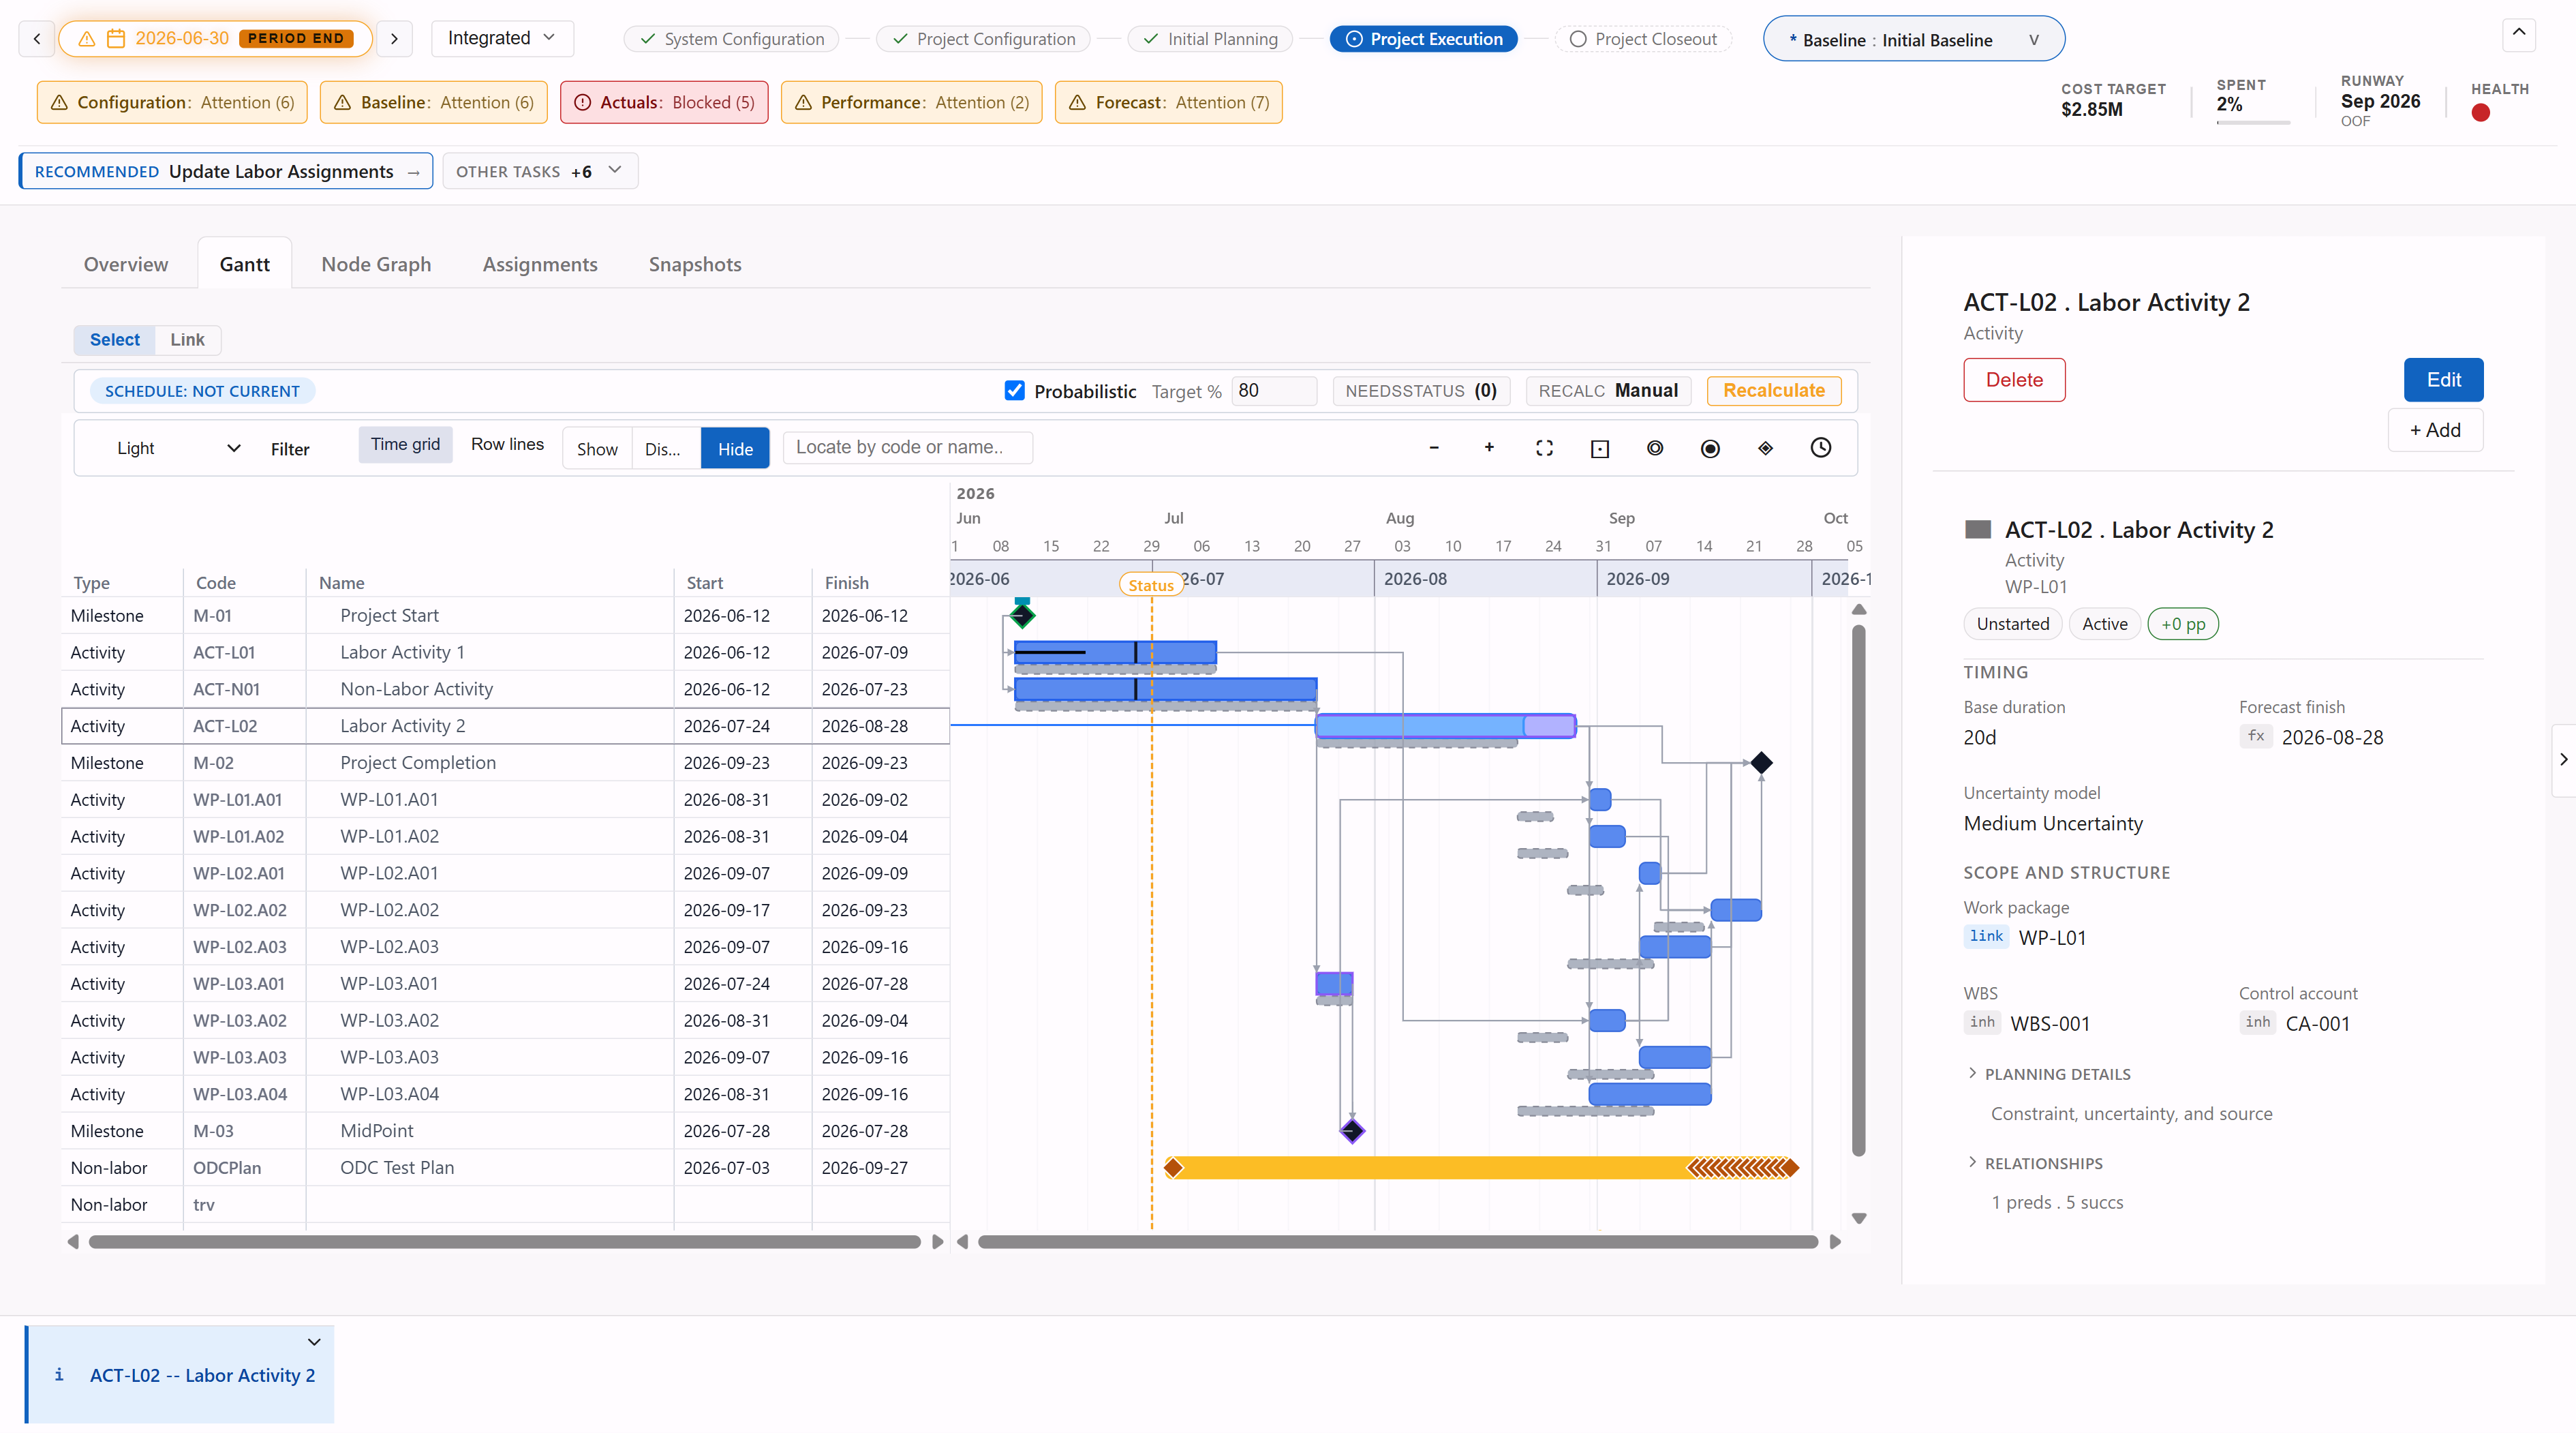Zoom out the Gantt with minus icon
The image size is (2576, 1433).
(1433, 447)
